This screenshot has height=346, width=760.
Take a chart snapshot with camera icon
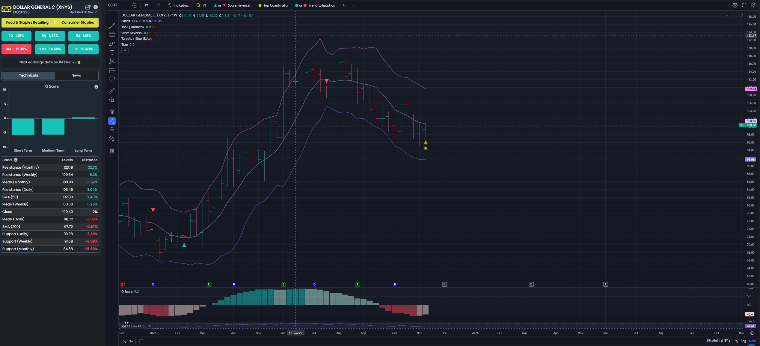click(753, 5)
